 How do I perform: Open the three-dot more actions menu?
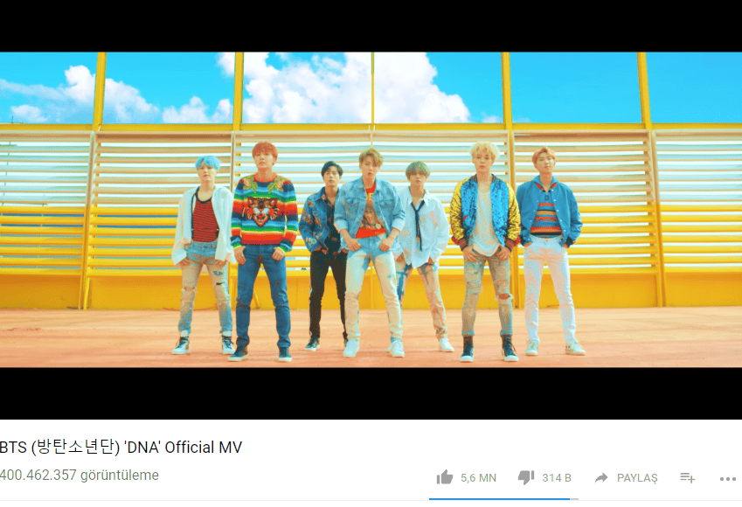727,479
